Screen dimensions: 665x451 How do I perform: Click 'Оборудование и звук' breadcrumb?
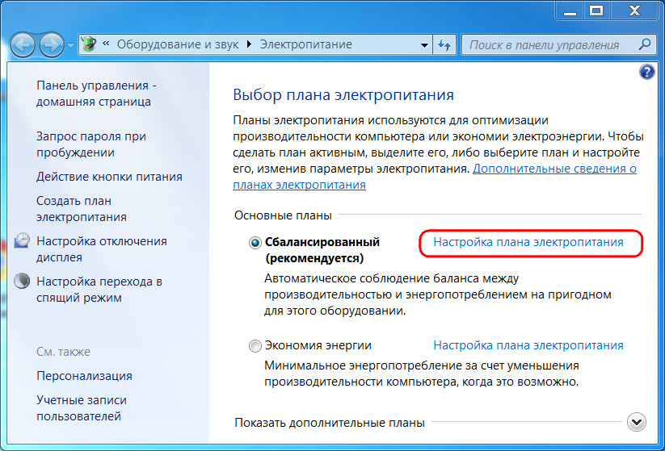tap(178, 44)
